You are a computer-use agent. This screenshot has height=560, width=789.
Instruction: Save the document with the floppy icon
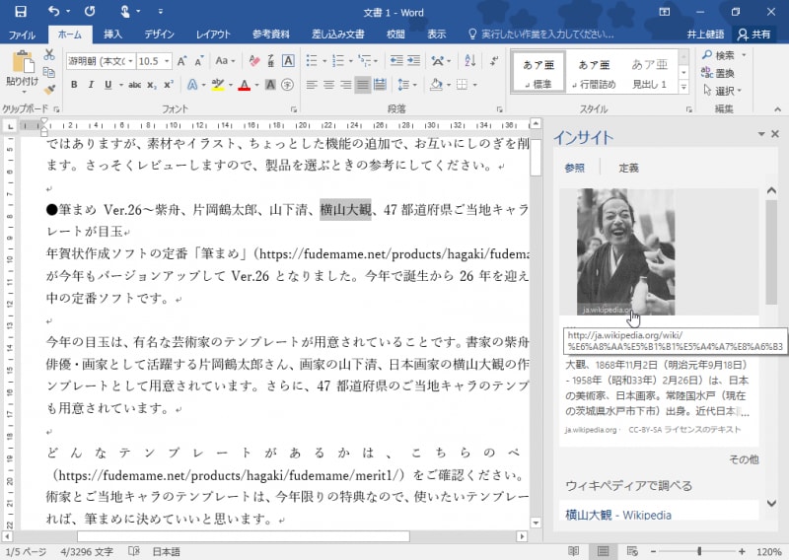pyautogui.click(x=21, y=12)
